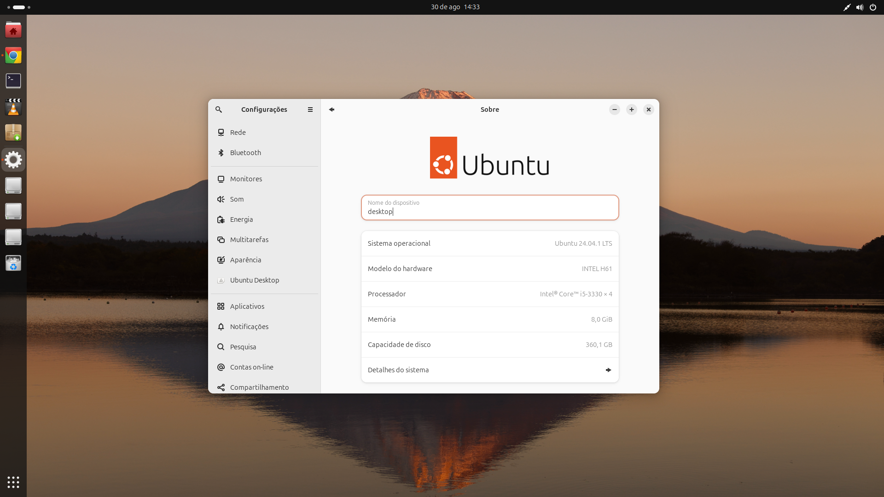
Task: Open the Terminal from the dock
Action: pyautogui.click(x=13, y=81)
